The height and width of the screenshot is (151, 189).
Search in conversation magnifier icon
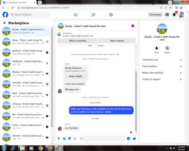(167, 48)
